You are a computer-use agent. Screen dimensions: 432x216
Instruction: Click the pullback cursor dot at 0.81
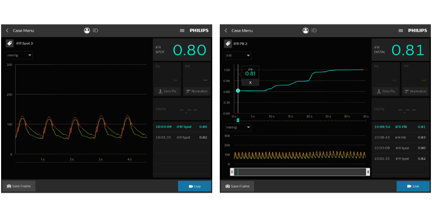coord(238,91)
